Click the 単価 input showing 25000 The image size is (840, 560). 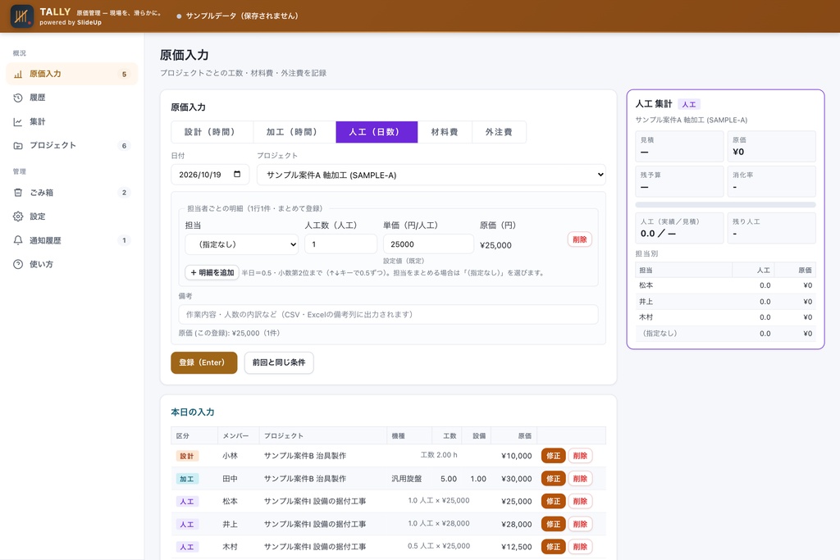click(x=428, y=244)
